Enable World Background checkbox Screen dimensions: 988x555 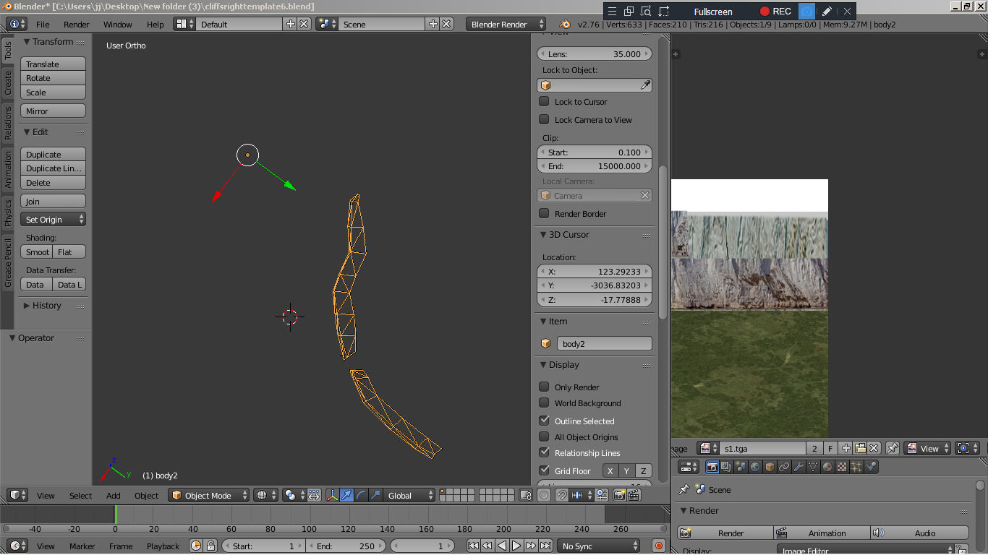(544, 403)
